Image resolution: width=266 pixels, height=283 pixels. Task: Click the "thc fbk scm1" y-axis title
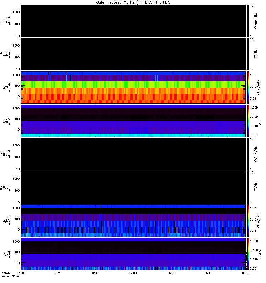pyautogui.click(x=7, y=254)
